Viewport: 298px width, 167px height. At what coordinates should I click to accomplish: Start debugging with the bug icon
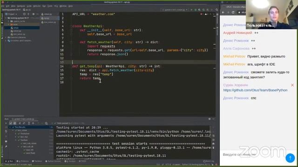(x=196, y=10)
